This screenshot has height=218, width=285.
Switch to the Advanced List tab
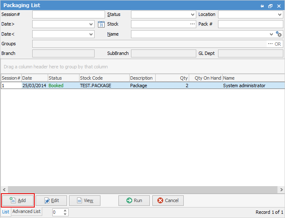click(26, 211)
